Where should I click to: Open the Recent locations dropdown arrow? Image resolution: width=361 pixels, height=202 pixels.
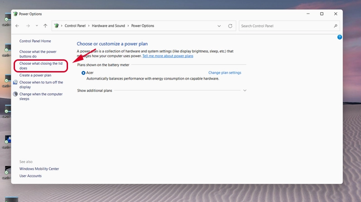(x=36, y=26)
